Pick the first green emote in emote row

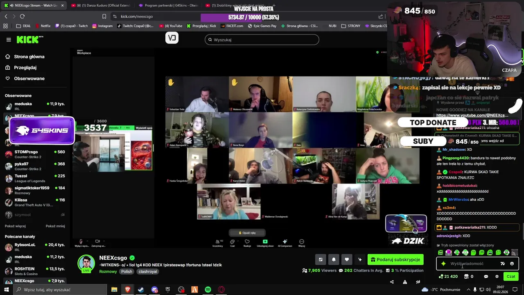[440, 252]
